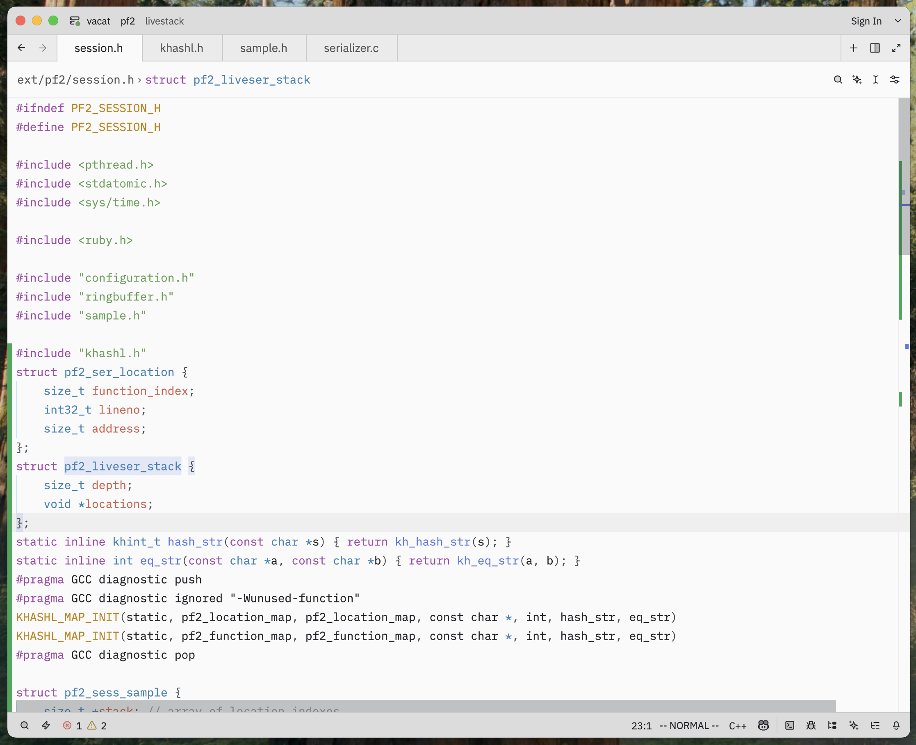
Task: Open the AI assistant sparkle icon in status bar
Action: (854, 726)
